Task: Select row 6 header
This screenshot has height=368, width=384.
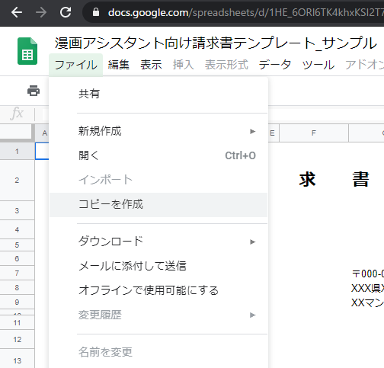Action: coord(17,259)
